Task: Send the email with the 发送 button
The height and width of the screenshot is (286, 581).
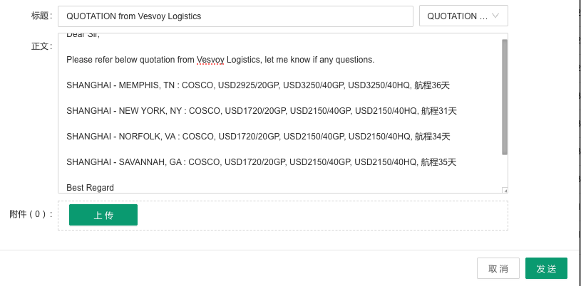Action: [546, 268]
